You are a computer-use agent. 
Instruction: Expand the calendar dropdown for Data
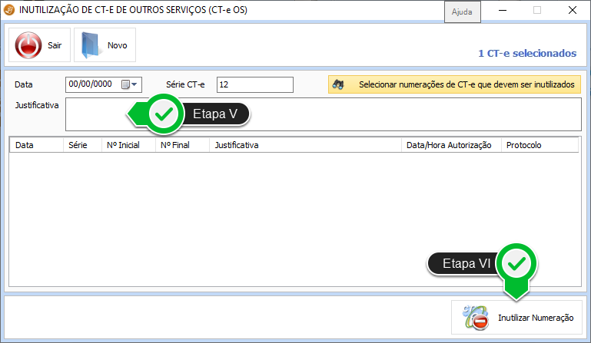[134, 84]
